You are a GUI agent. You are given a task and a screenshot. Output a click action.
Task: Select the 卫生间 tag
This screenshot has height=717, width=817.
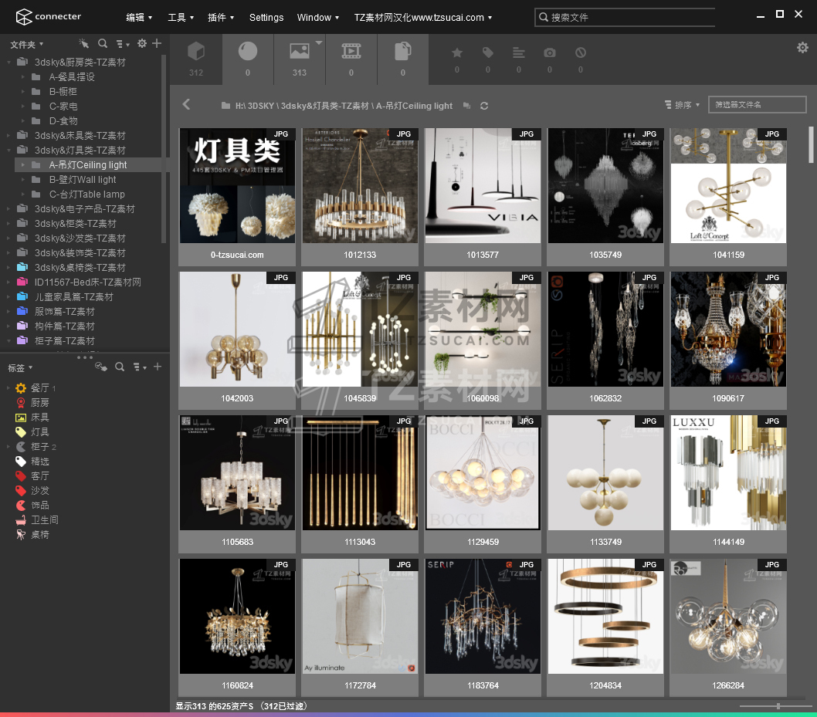point(44,519)
